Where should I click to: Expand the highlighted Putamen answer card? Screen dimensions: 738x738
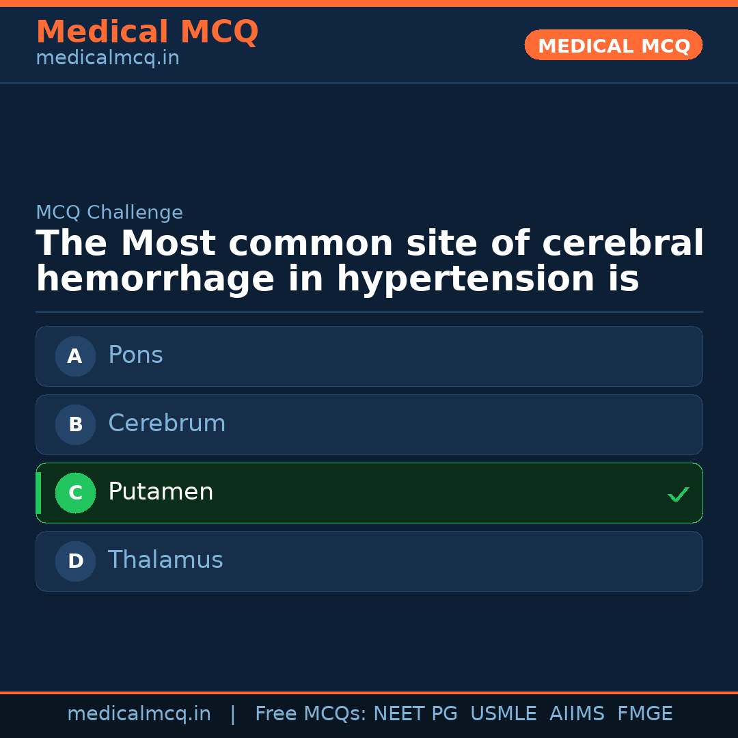pos(369,493)
